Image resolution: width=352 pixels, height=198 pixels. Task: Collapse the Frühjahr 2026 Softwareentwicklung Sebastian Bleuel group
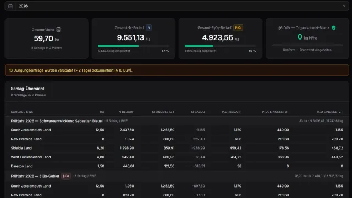pos(177,121)
